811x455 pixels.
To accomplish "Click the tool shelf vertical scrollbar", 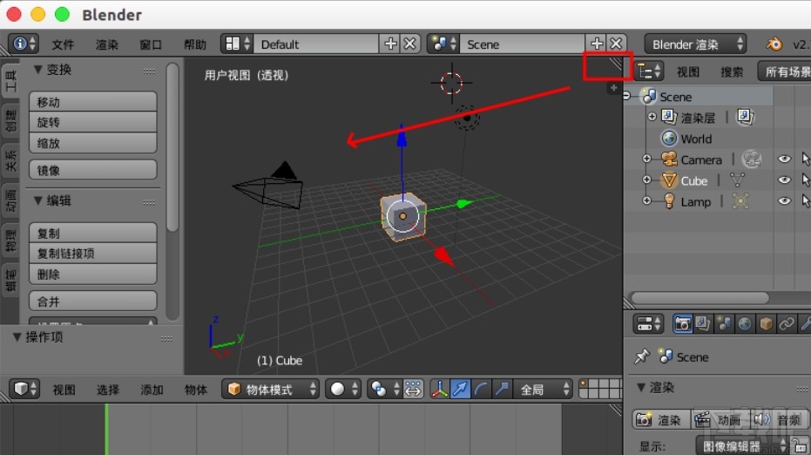I will pos(172,147).
